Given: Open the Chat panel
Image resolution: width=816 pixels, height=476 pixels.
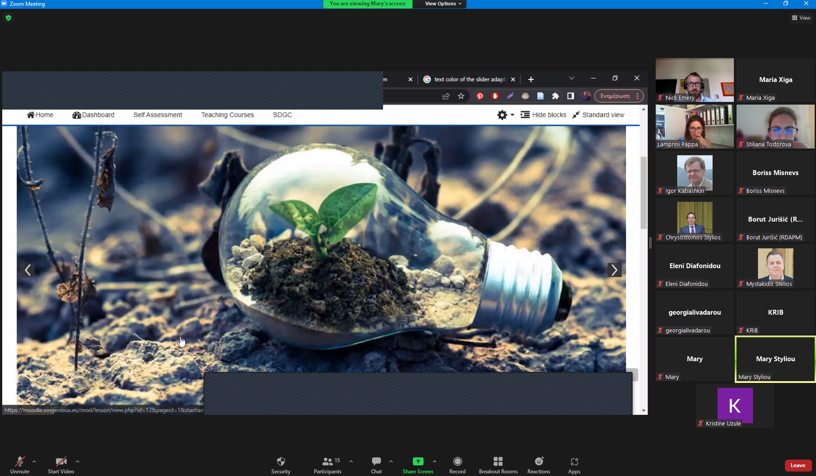Looking at the screenshot, I should pyautogui.click(x=376, y=465).
